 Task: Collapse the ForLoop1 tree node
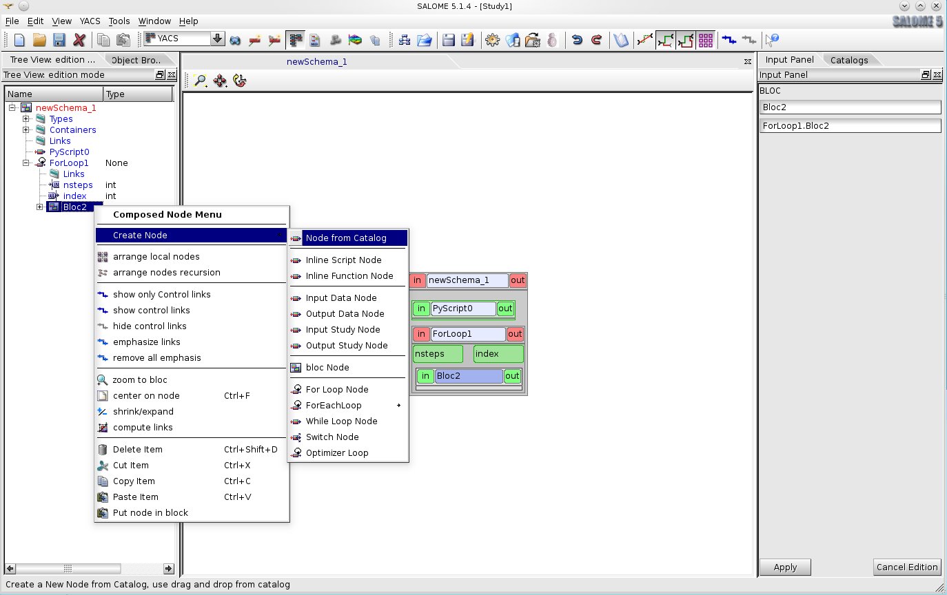click(x=26, y=163)
